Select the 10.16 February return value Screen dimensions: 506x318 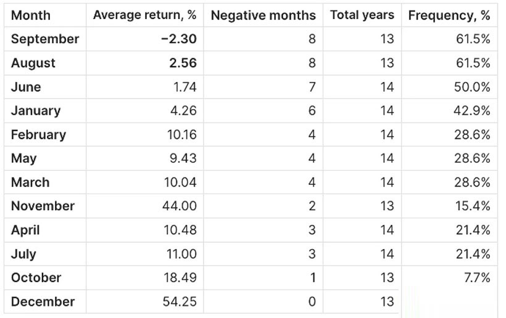click(x=181, y=135)
